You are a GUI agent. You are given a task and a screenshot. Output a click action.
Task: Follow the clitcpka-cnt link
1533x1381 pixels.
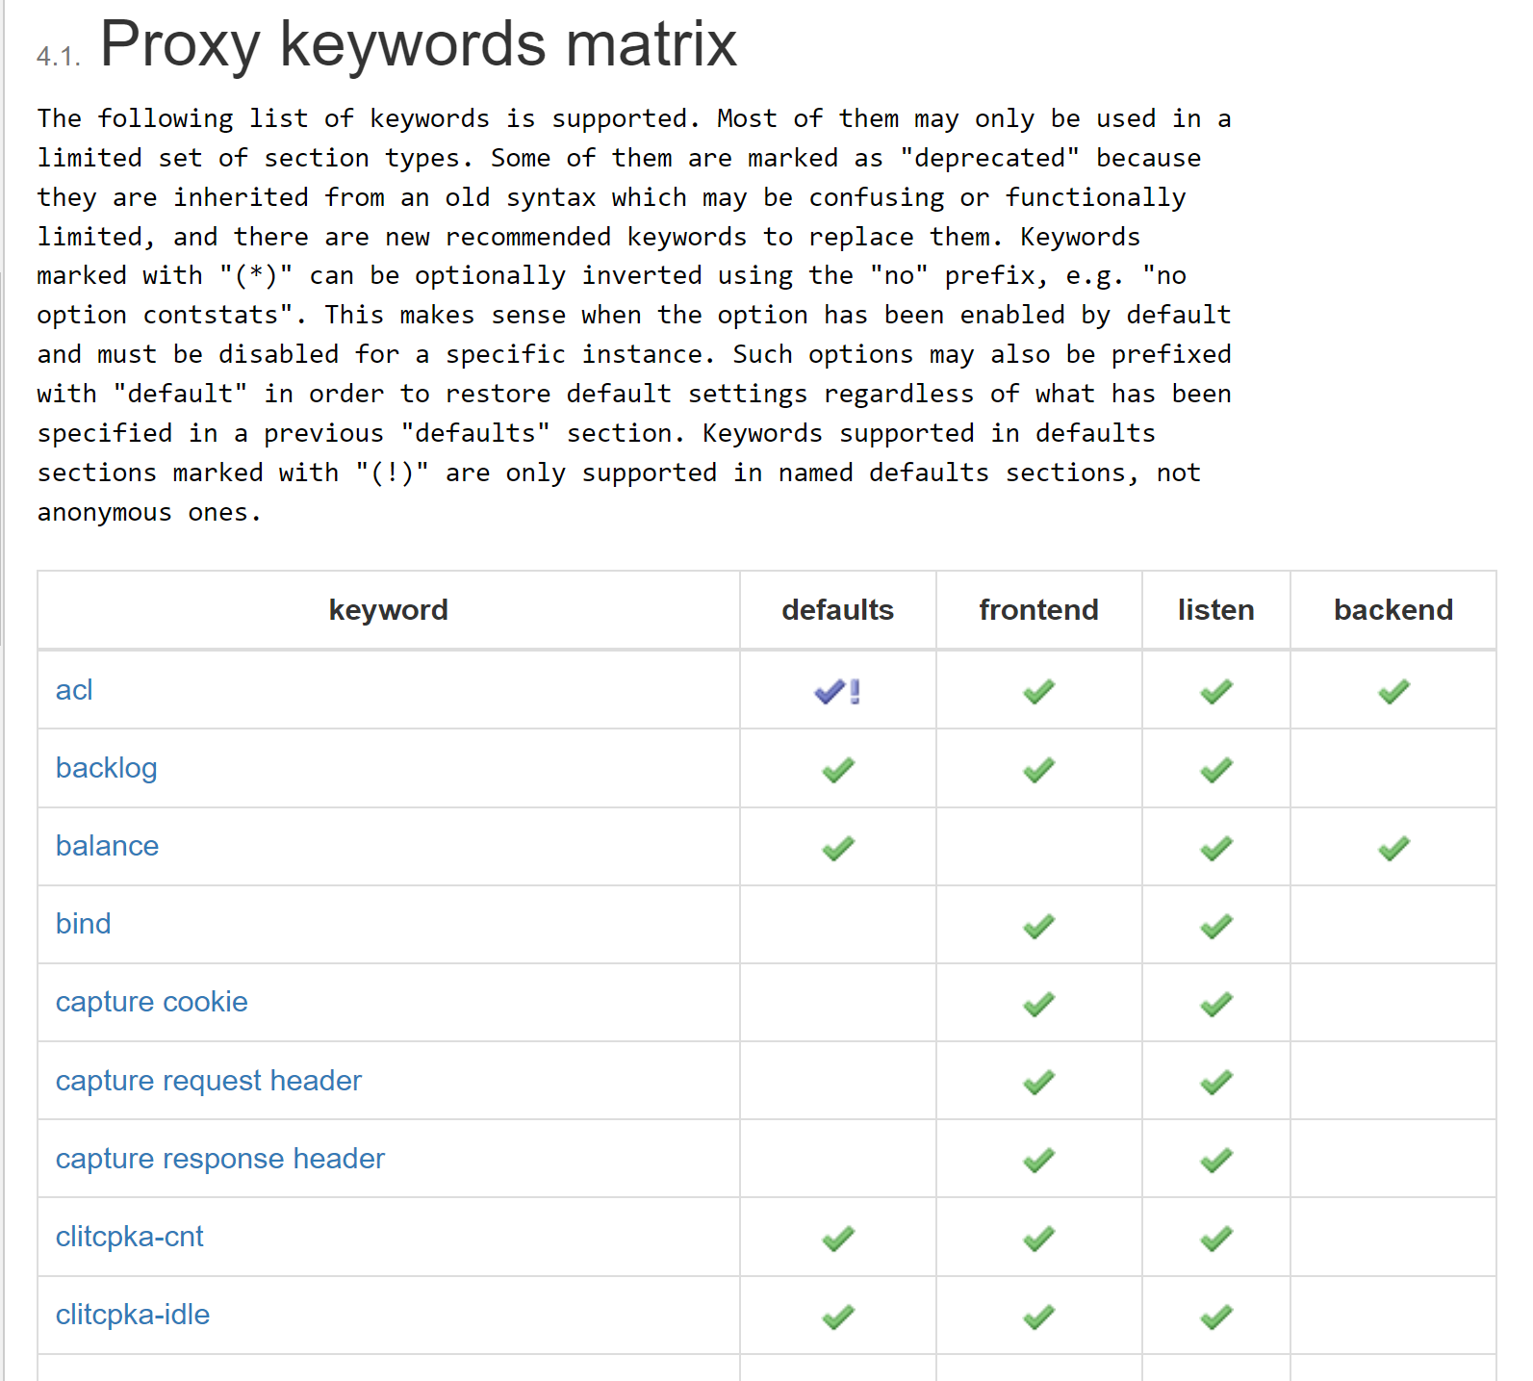point(129,1237)
